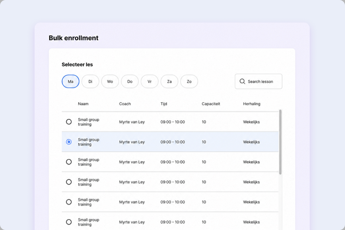Select the fourth lesson row's radio button
345x230 pixels.
(x=69, y=182)
